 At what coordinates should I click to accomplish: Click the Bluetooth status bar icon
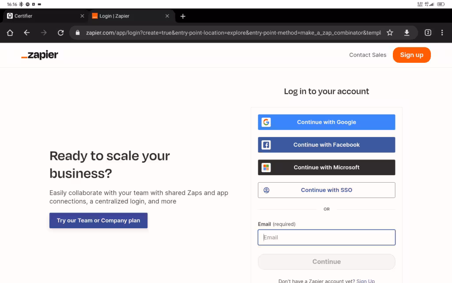(x=21, y=4)
